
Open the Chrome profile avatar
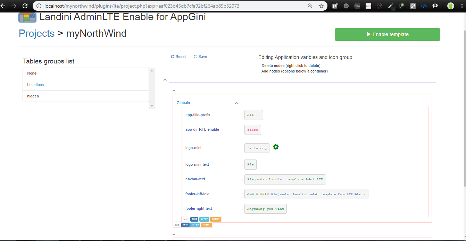[x=451, y=6]
